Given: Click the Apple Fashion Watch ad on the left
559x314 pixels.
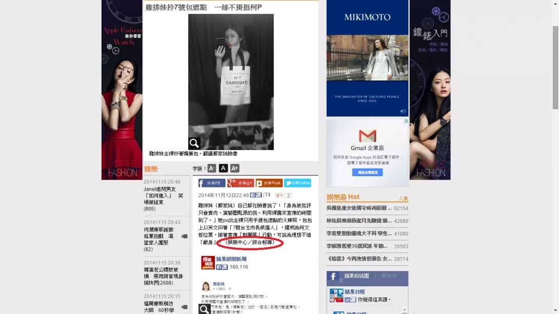Looking at the screenshot, I should click(x=122, y=90).
